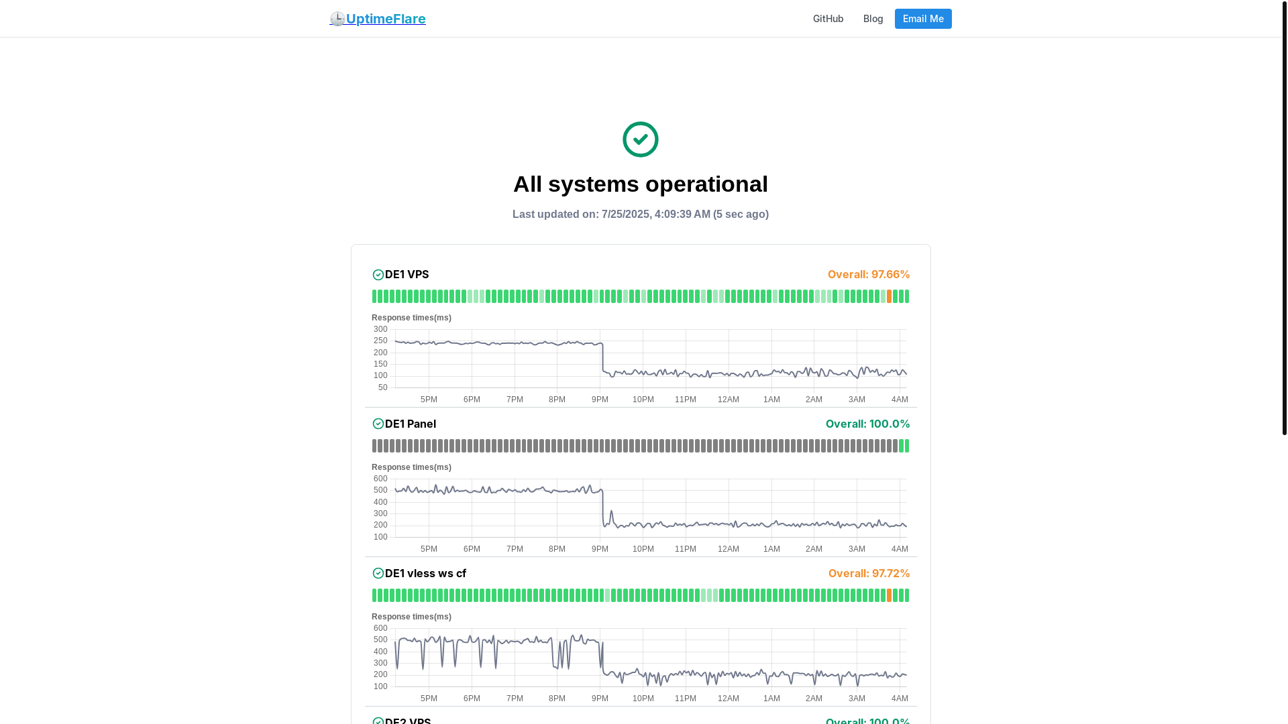Click the 9PM axis label on DE1 VPS chart
This screenshot has width=1288, height=724.
coord(600,400)
